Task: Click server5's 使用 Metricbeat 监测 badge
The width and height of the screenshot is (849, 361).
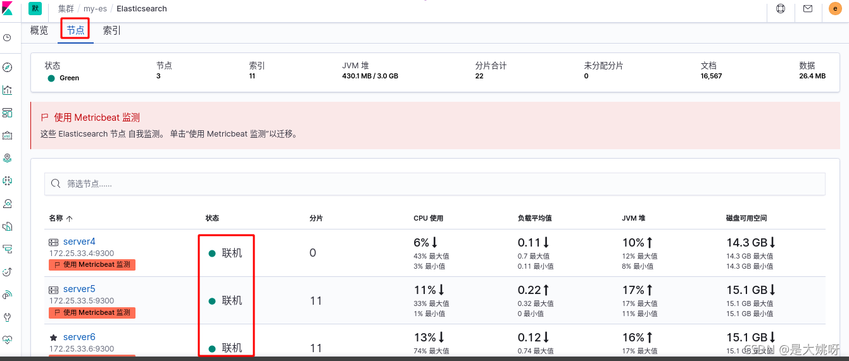Action: click(92, 312)
